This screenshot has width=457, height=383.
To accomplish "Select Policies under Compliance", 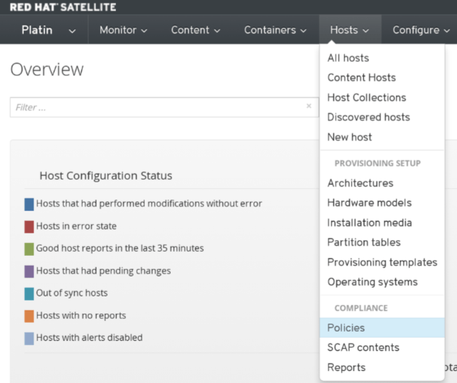I will [x=346, y=328].
